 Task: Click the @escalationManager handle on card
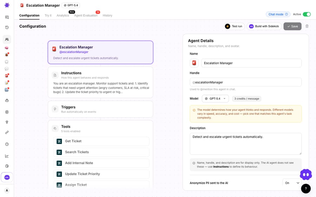click(74, 52)
